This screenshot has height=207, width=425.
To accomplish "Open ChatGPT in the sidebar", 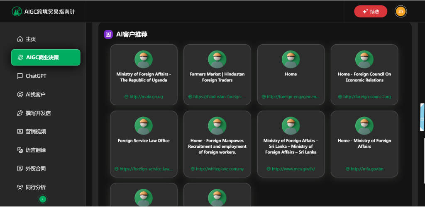I will pyautogui.click(x=35, y=76).
